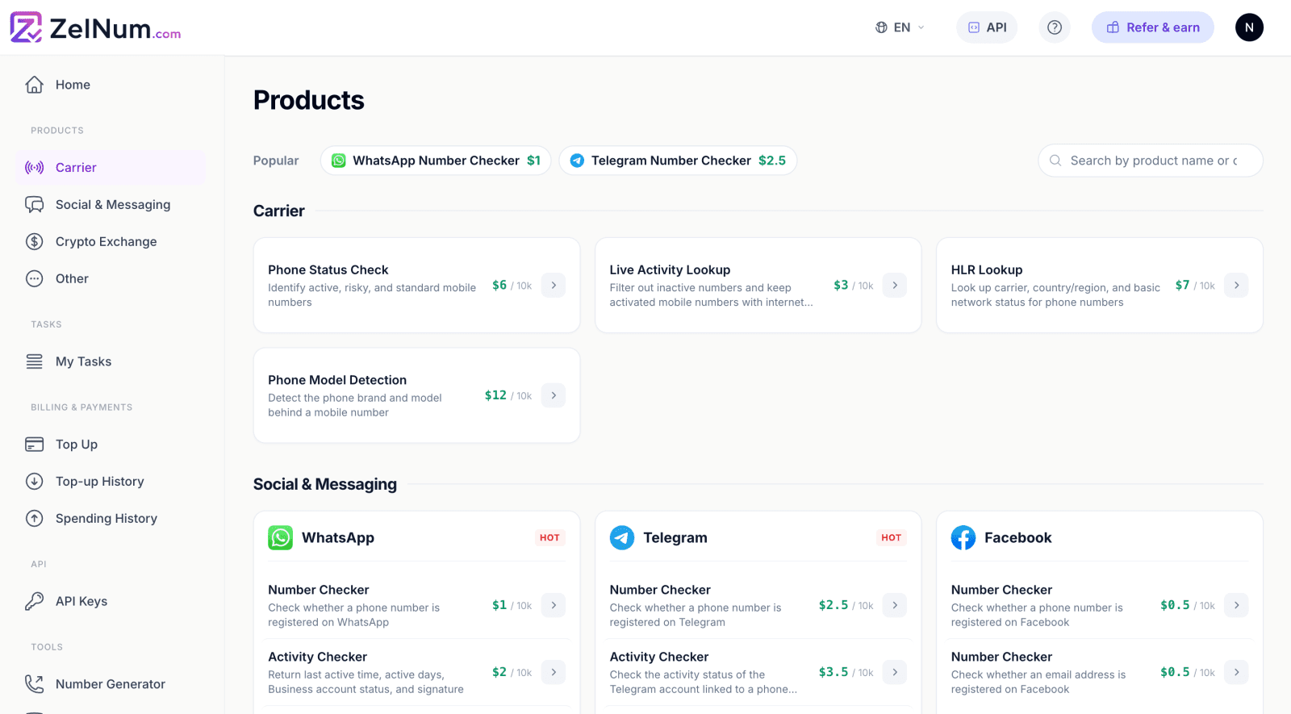The height and width of the screenshot is (714, 1291).
Task: Open HLR Lookup chevron arrow
Action: click(1236, 286)
